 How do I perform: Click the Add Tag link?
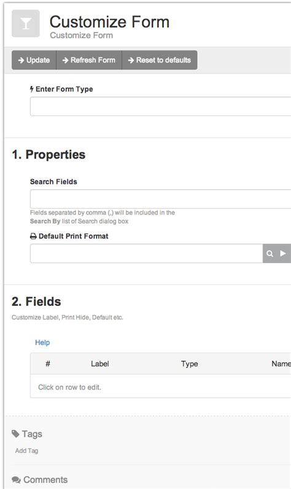(x=26, y=451)
